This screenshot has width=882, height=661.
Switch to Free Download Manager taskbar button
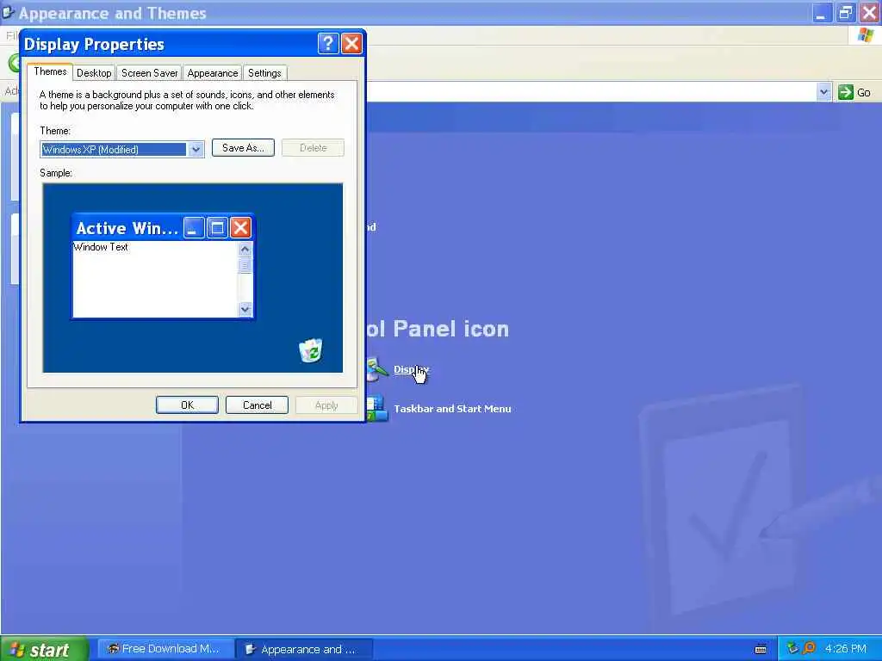pyautogui.click(x=165, y=649)
